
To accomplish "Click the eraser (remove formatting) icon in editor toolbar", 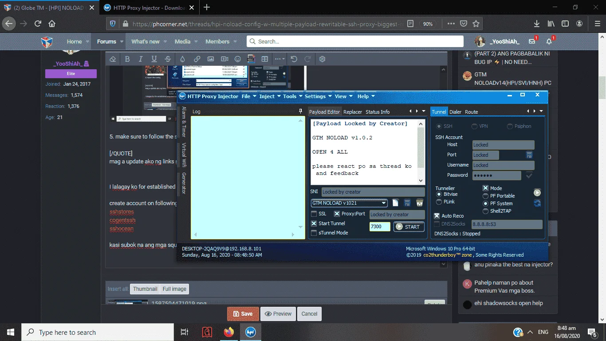I will pos(113,59).
